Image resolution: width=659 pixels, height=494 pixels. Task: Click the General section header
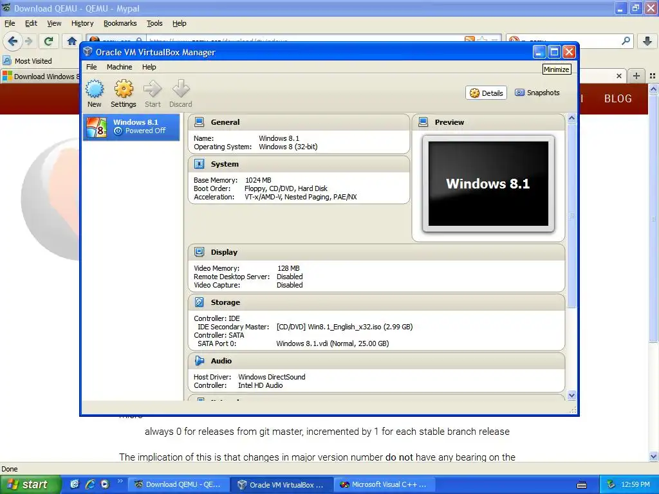[x=299, y=122]
